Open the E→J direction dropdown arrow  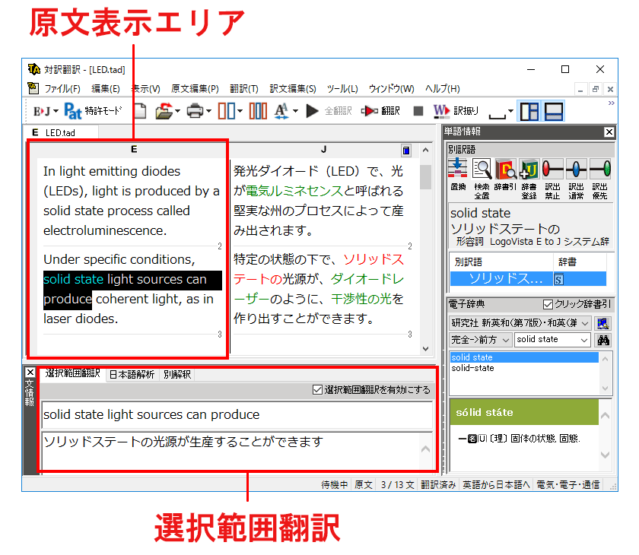click(56, 111)
